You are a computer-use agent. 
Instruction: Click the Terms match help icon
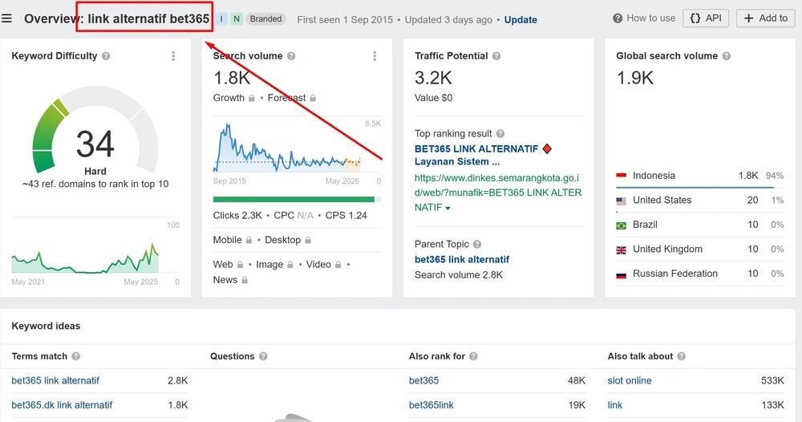pyautogui.click(x=75, y=356)
